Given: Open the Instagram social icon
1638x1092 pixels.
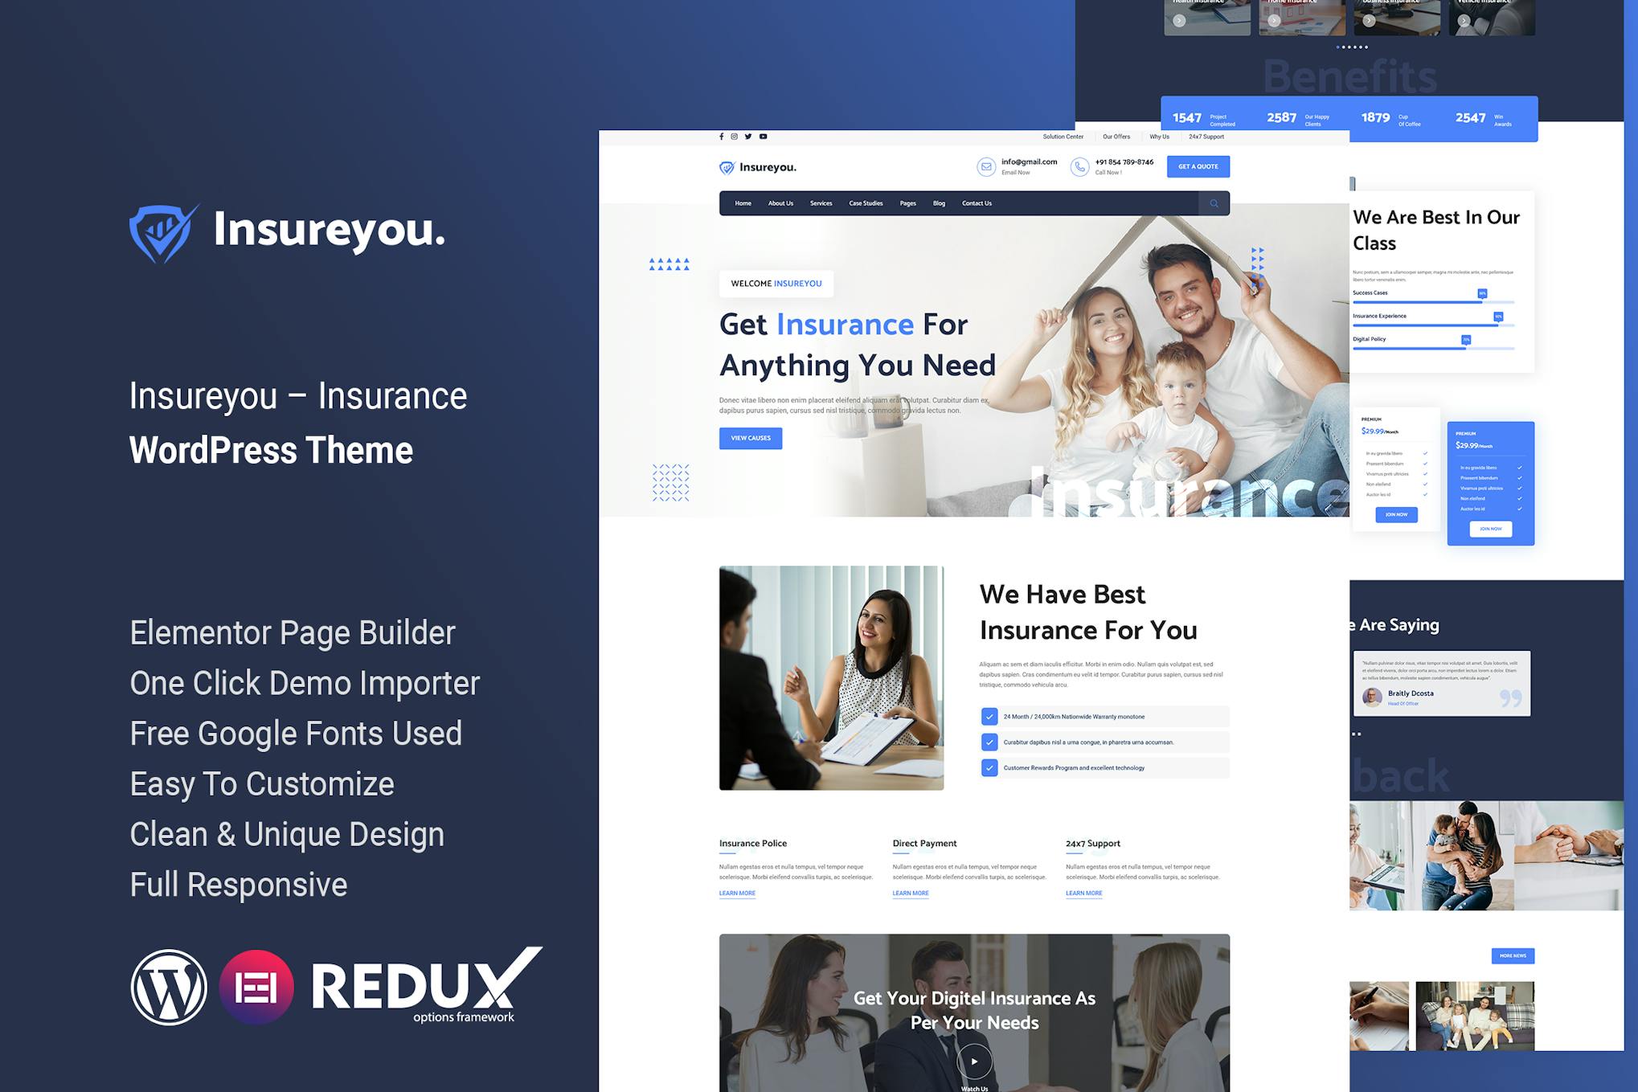Looking at the screenshot, I should tap(735, 137).
